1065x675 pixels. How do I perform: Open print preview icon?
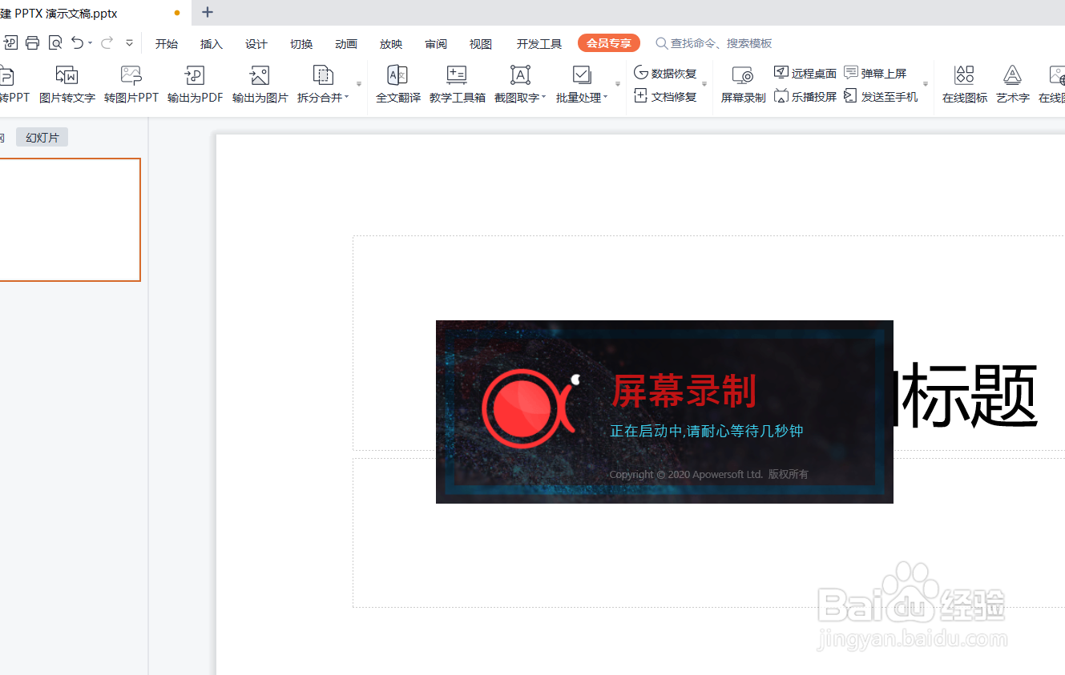pos(55,43)
